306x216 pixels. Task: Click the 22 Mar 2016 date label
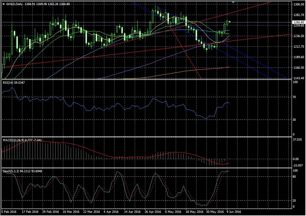(92, 212)
